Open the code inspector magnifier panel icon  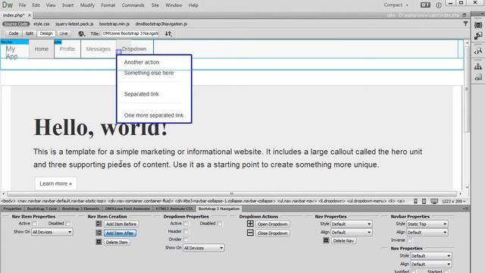(478, 51)
